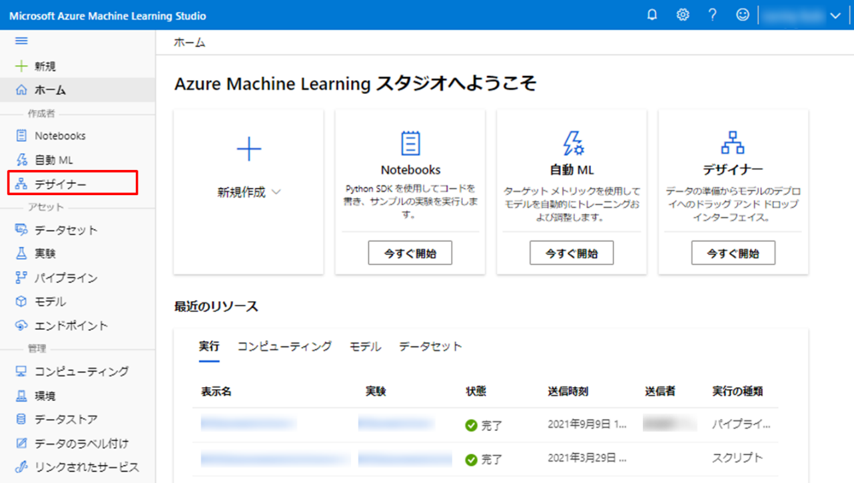
Task: Click Microsoft Azure Machine Learning Studio title
Action: tap(107, 15)
